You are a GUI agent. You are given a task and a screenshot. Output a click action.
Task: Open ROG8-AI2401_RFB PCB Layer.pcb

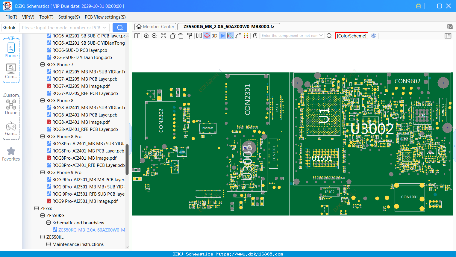click(x=85, y=129)
